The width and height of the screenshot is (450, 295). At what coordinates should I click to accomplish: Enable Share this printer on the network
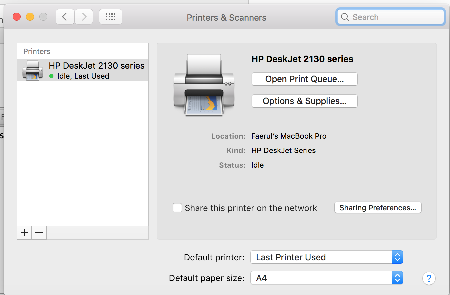(177, 208)
